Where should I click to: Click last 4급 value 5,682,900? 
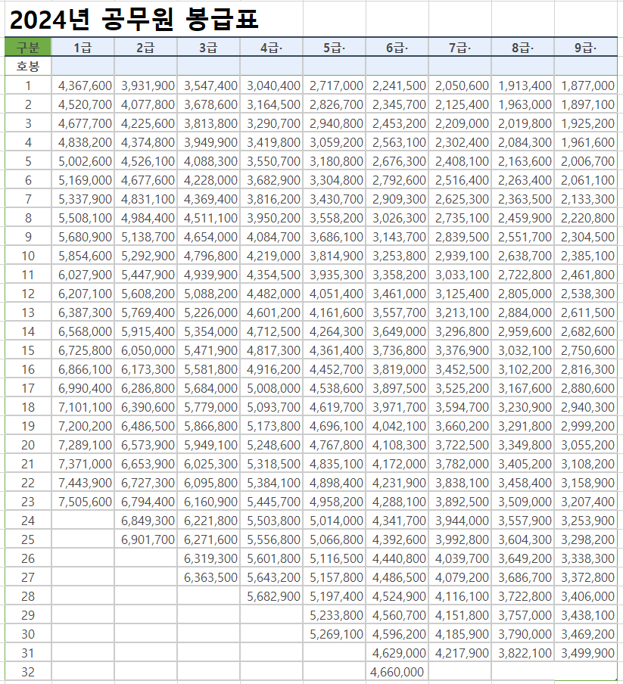point(271,596)
